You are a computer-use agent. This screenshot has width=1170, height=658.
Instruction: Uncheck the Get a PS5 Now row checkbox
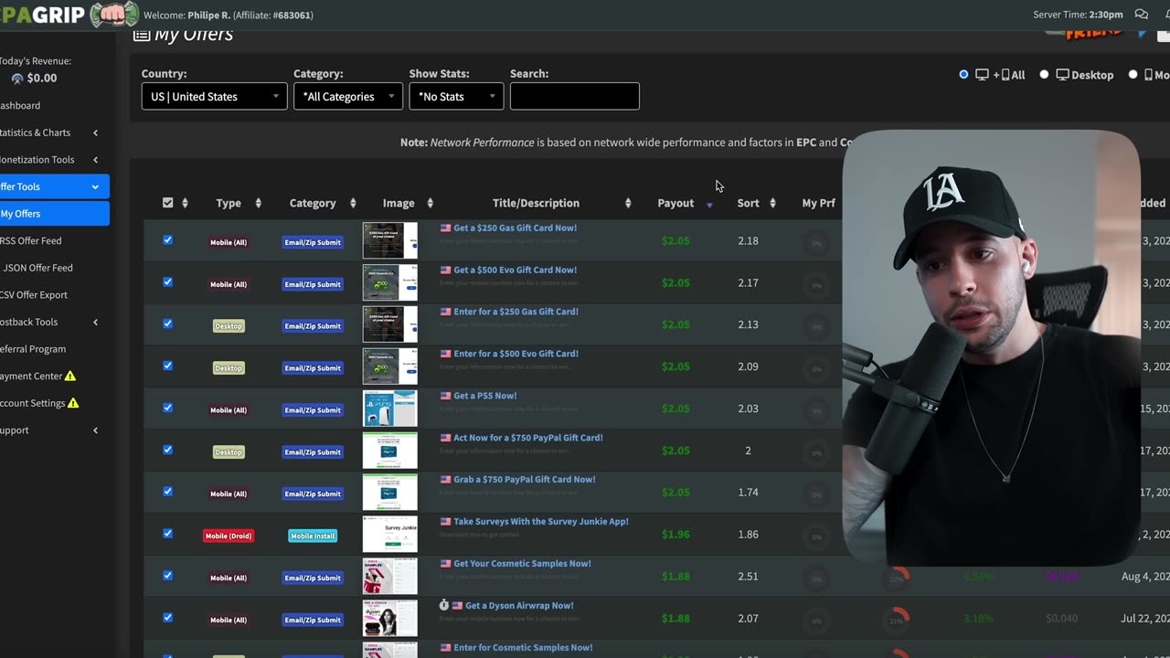point(167,408)
